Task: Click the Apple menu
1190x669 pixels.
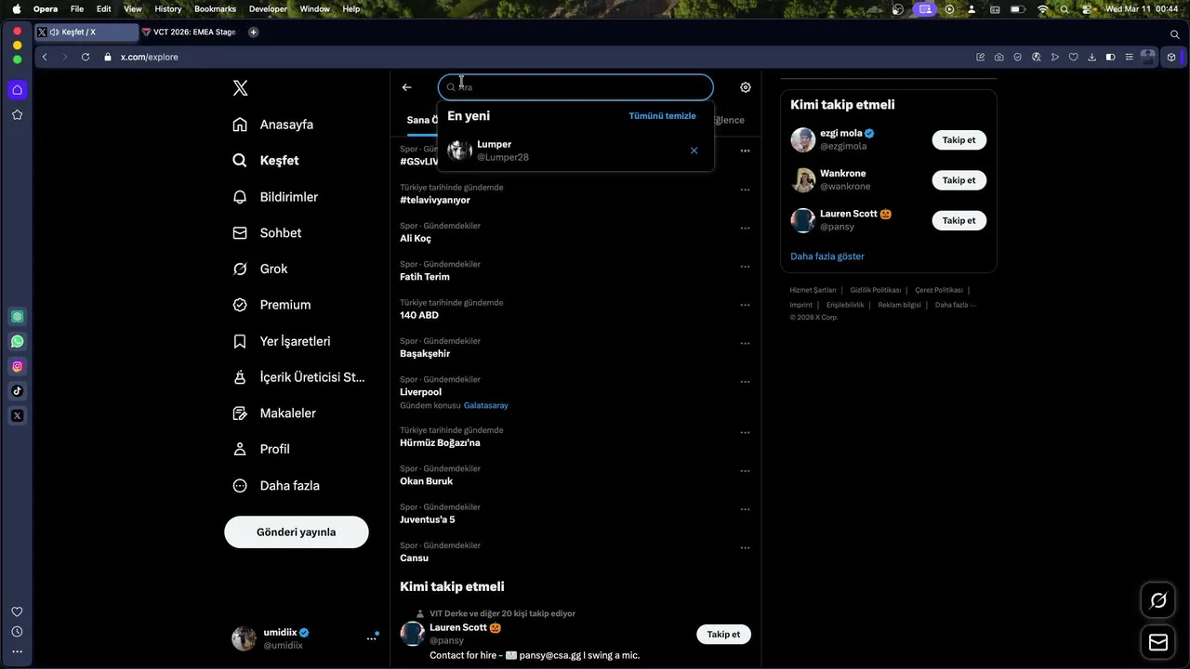Action: point(16,8)
